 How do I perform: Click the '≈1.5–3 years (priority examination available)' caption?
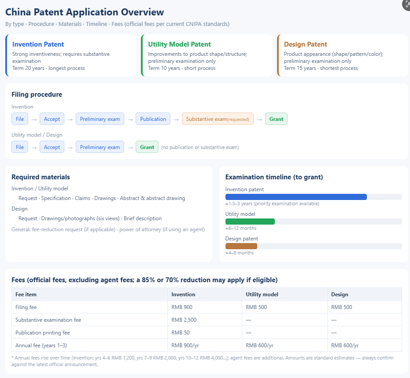pos(272,204)
